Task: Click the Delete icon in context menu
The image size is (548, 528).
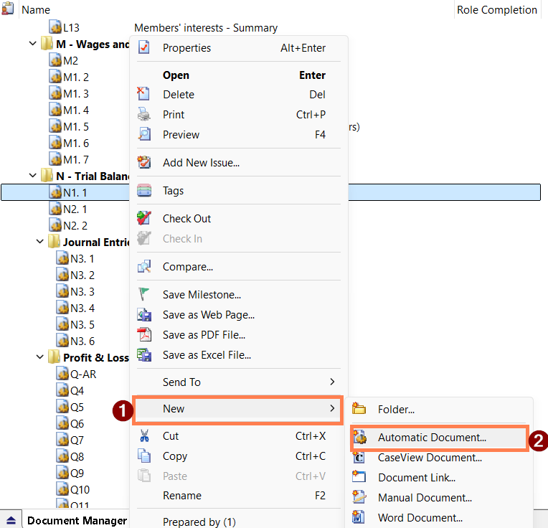Action: (x=144, y=94)
